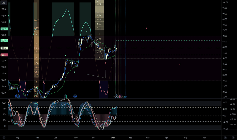The image size is (237, 140).
Task: Select the 0.236 Fibonacci retracement label
Action: click(99, 52)
